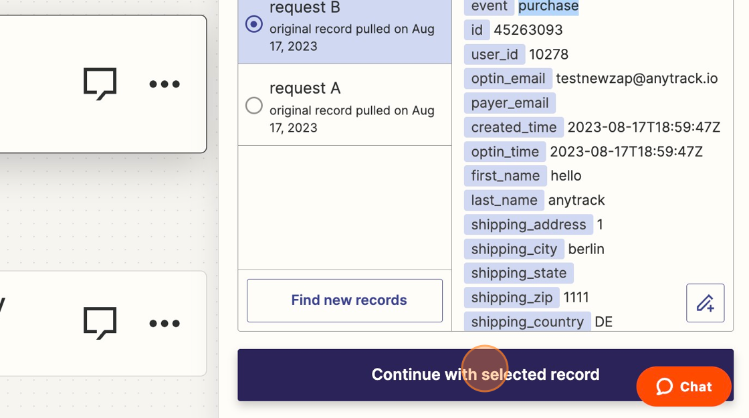Select the highlighted purchase value
The image size is (749, 418).
tap(548, 7)
